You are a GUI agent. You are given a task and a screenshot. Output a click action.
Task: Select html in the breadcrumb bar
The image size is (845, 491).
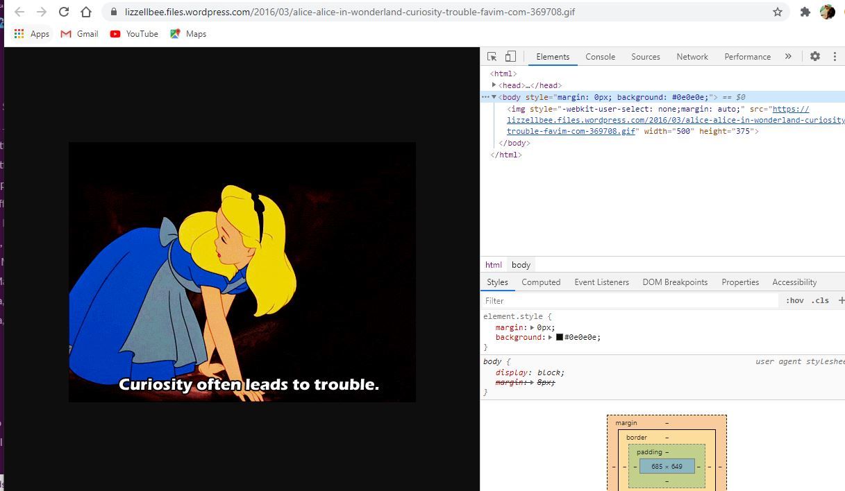[494, 265]
